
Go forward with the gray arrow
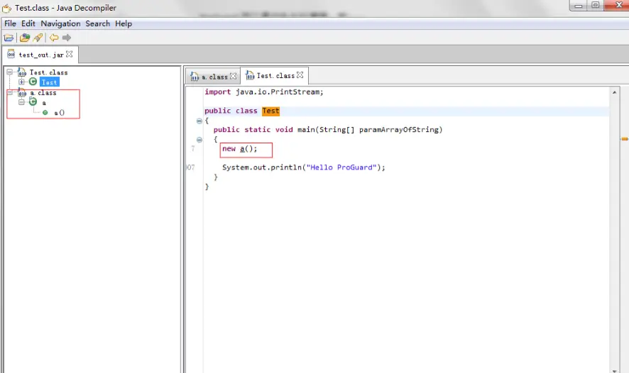tap(67, 38)
